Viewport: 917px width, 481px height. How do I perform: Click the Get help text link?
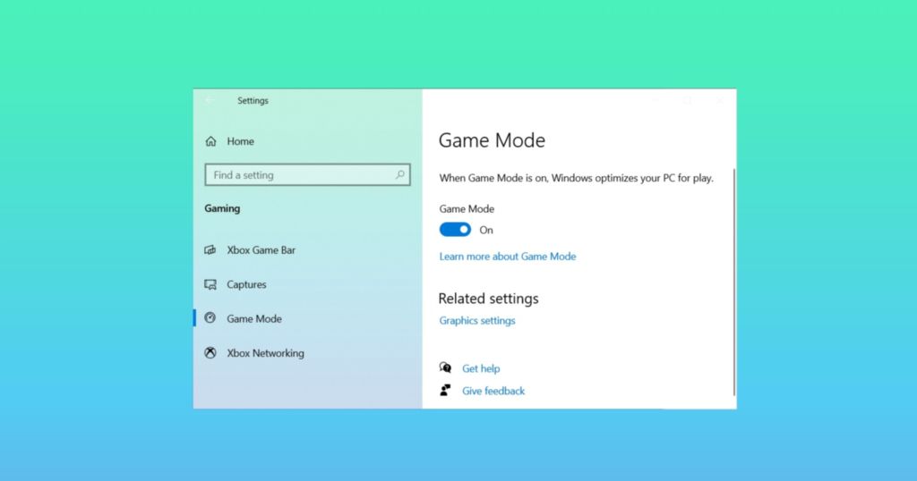(481, 368)
